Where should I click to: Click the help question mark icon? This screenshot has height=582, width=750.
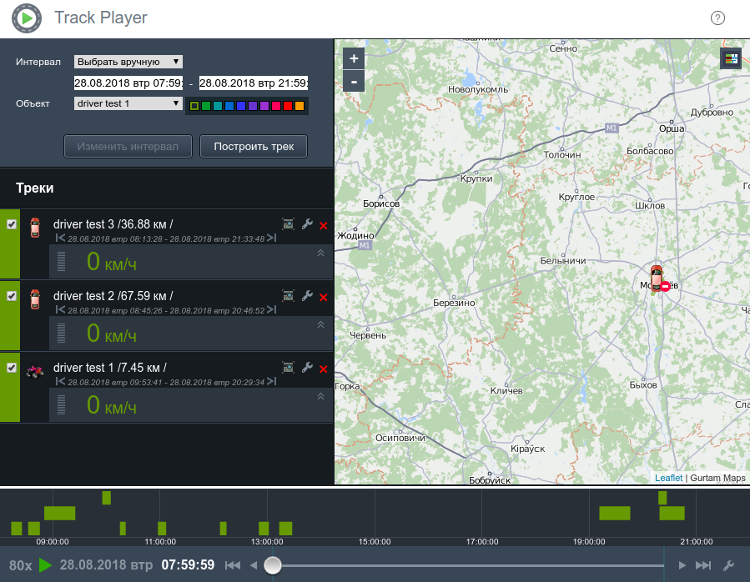pyautogui.click(x=717, y=18)
